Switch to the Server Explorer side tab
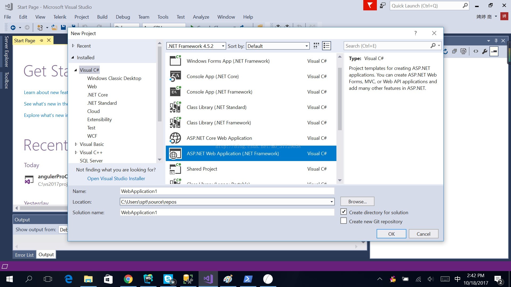This screenshot has width=511, height=287. (6, 51)
